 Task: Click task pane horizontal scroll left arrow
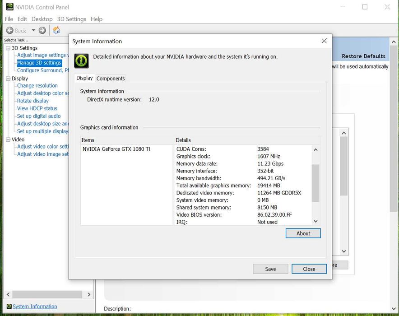[x=8, y=294]
